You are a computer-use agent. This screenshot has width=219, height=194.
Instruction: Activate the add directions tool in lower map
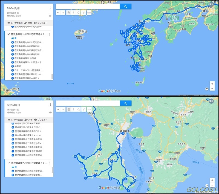coord(83,109)
